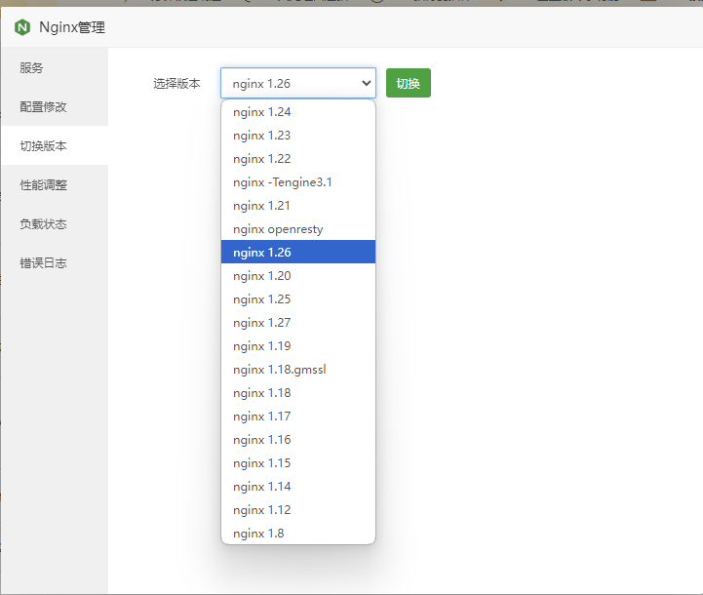Choose nginx 1.23 from the list
This screenshot has height=595, width=703.
point(298,135)
